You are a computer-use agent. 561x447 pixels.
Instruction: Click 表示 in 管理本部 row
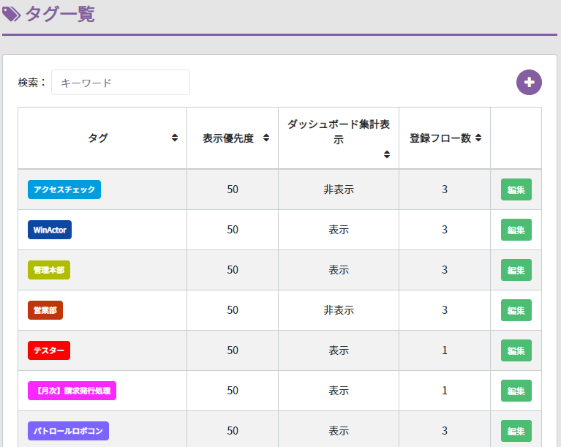coord(339,270)
